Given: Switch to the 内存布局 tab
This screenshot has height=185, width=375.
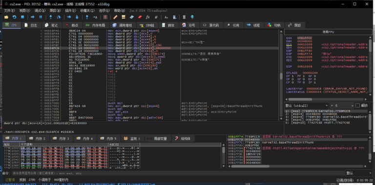Looking at the screenshot, I should click(96, 25).
